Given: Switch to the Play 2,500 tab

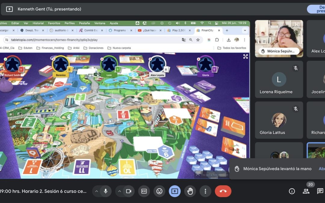Looking at the screenshot, I should (x=179, y=30).
